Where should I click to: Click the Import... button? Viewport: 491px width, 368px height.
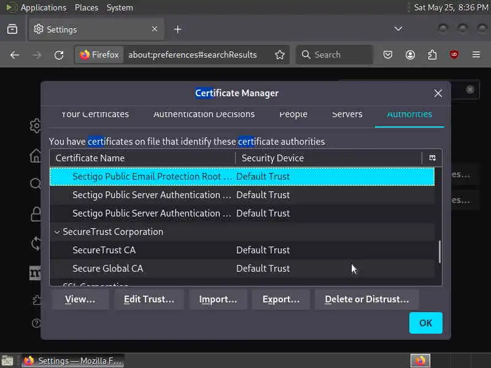[218, 299]
